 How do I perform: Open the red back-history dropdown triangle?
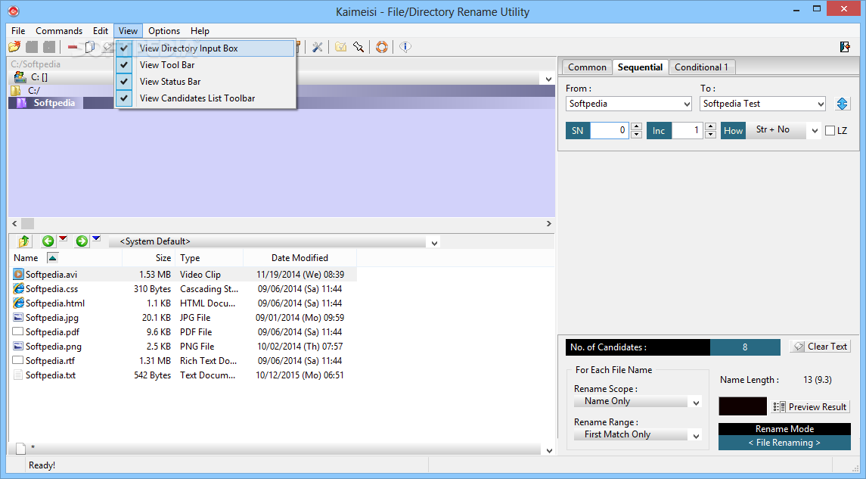tap(63, 238)
